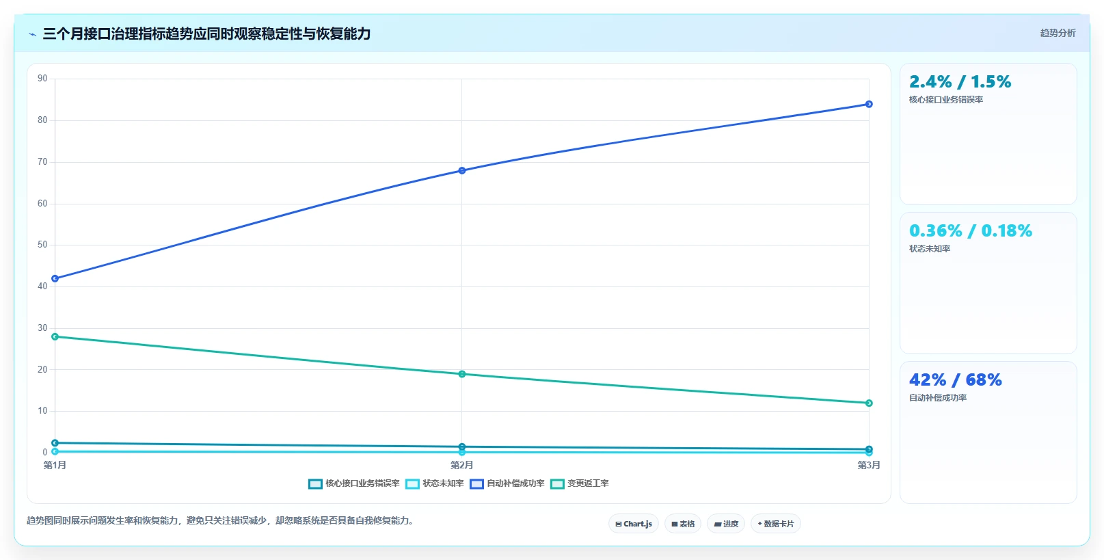Click the 第3月 axis label
This screenshot has width=1104, height=560.
(869, 465)
